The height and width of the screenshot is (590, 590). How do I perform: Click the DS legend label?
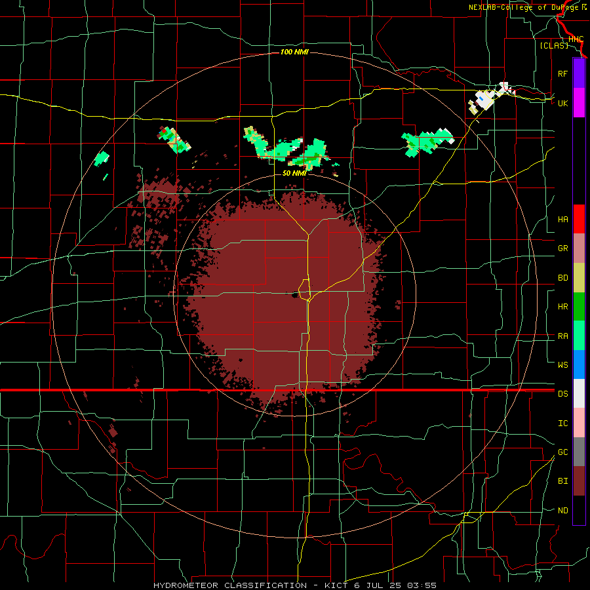click(562, 394)
